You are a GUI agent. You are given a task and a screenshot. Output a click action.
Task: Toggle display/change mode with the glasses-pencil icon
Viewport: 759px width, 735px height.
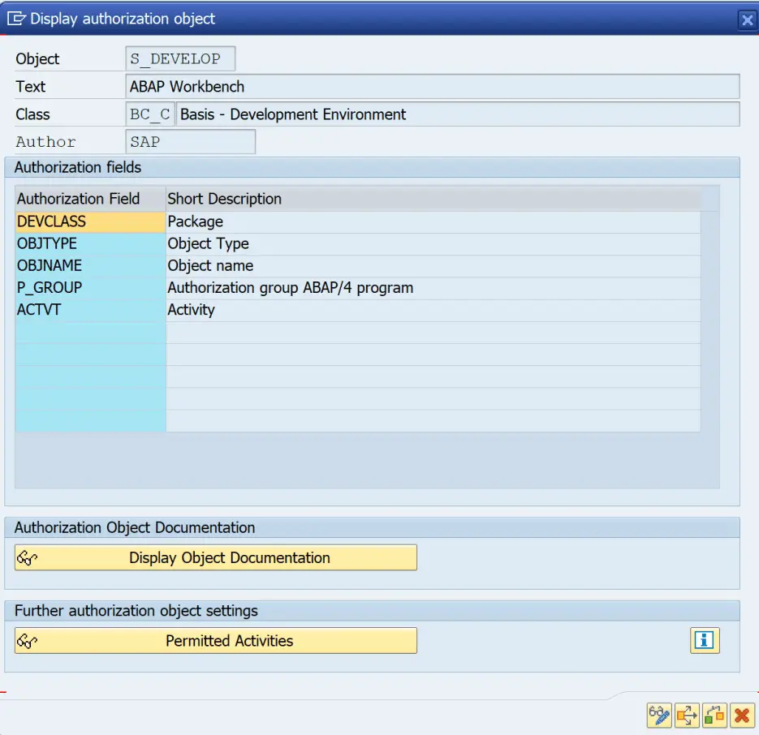pyautogui.click(x=658, y=716)
